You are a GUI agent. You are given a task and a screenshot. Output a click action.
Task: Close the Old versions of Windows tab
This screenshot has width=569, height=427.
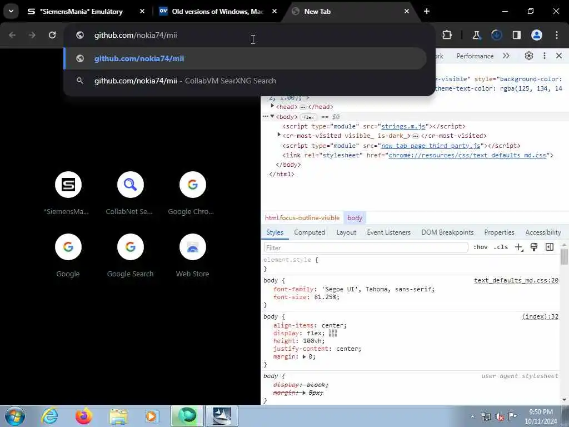(x=274, y=11)
